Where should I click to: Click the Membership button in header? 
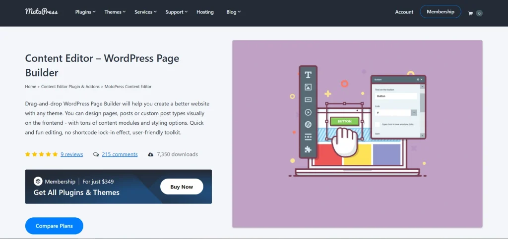coord(441,11)
